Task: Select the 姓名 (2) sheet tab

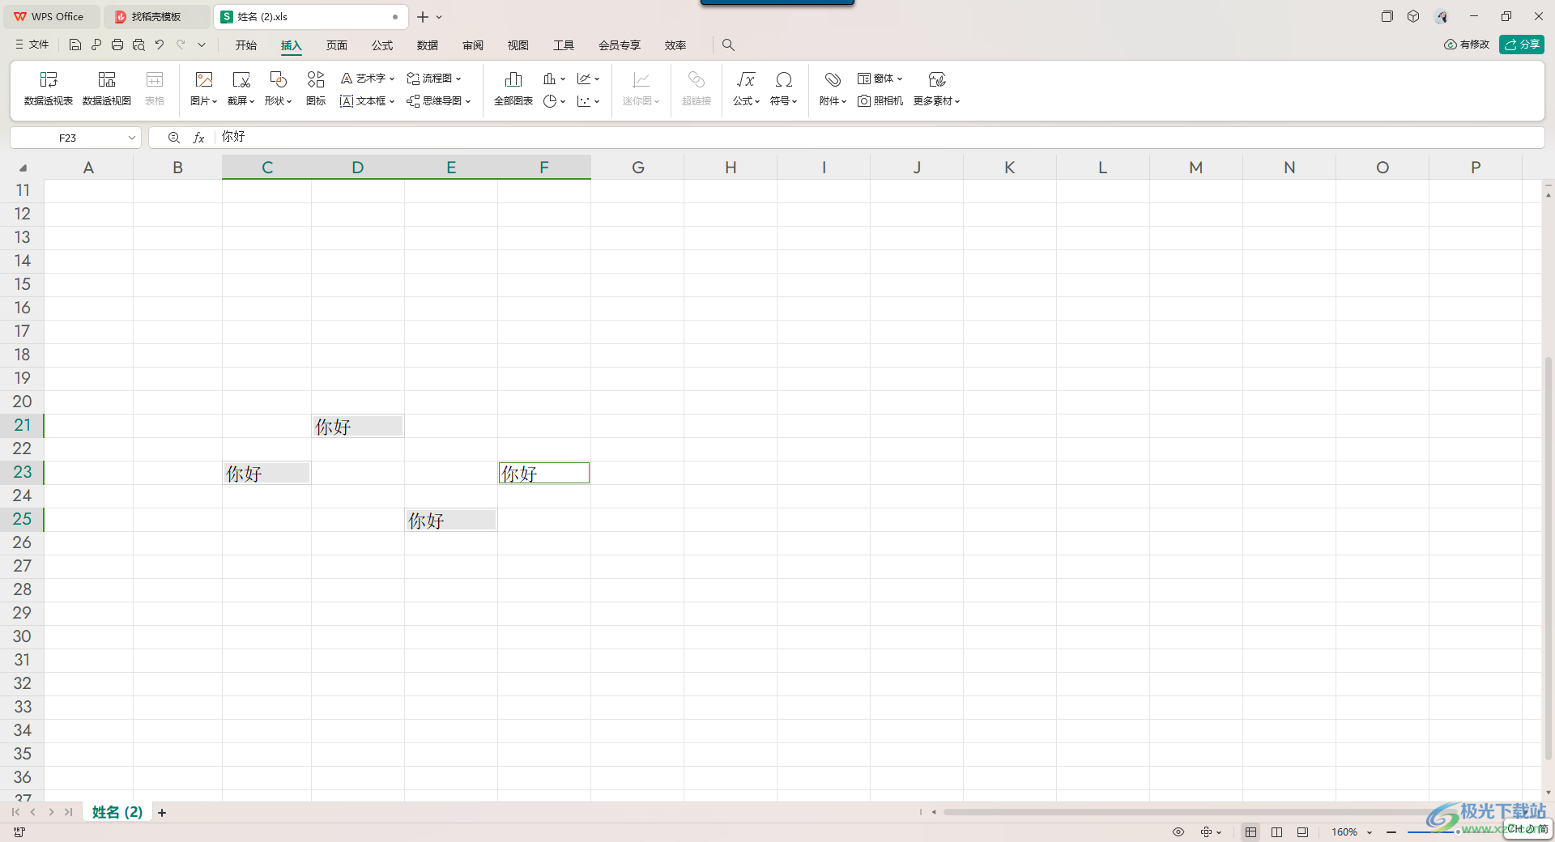Action: (x=117, y=812)
